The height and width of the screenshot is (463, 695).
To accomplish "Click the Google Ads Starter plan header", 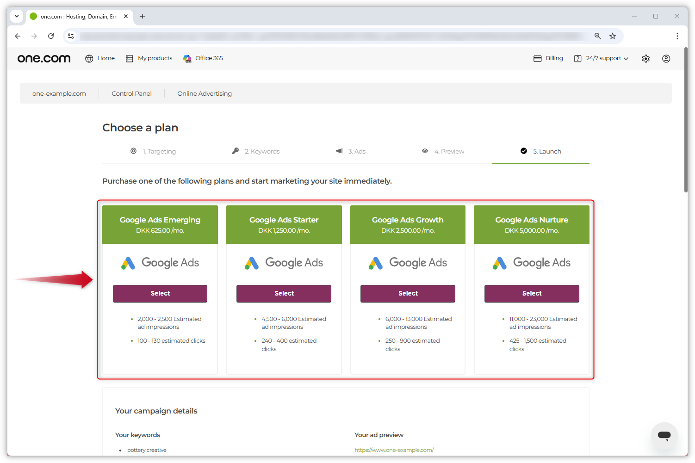I will pos(284,224).
